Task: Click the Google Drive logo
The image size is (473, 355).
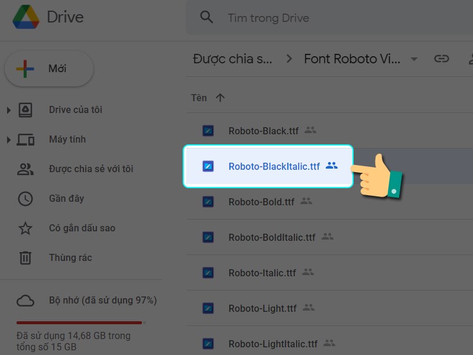Action: pos(26,17)
